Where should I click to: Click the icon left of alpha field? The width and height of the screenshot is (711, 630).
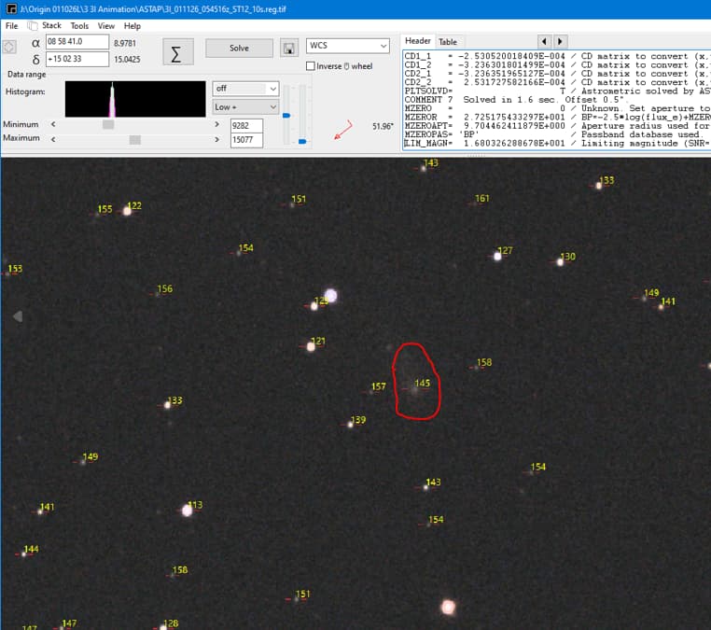pos(9,47)
